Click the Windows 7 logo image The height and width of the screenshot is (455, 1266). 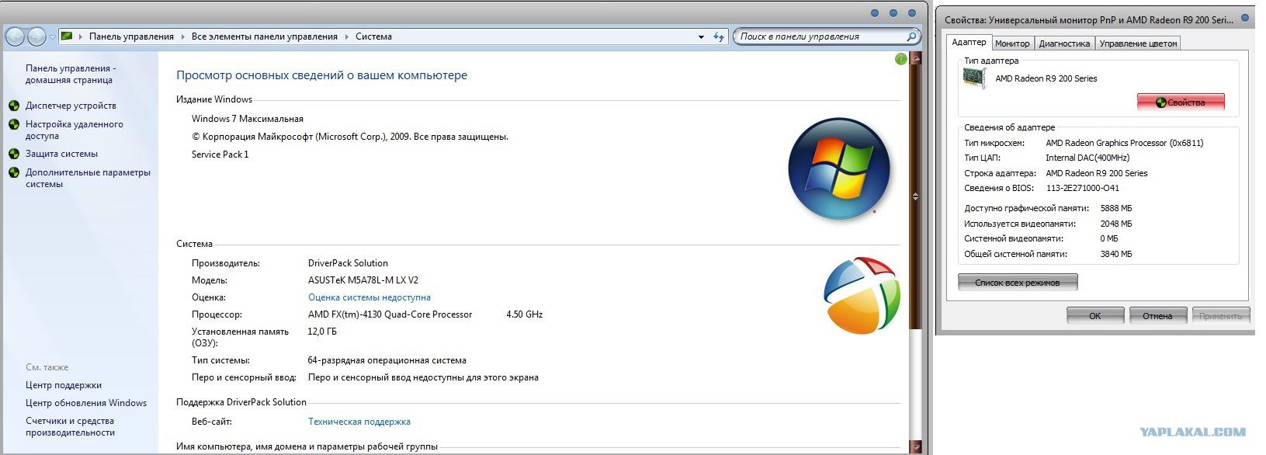[839, 168]
